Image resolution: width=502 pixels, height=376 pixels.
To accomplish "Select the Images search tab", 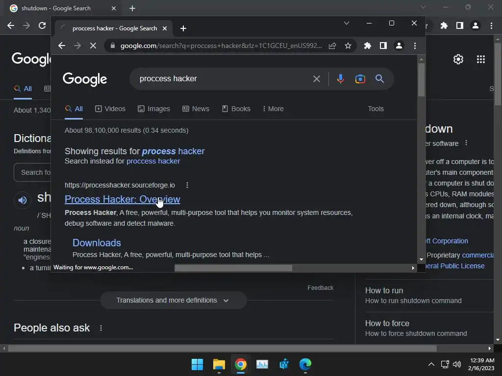I will (154, 109).
